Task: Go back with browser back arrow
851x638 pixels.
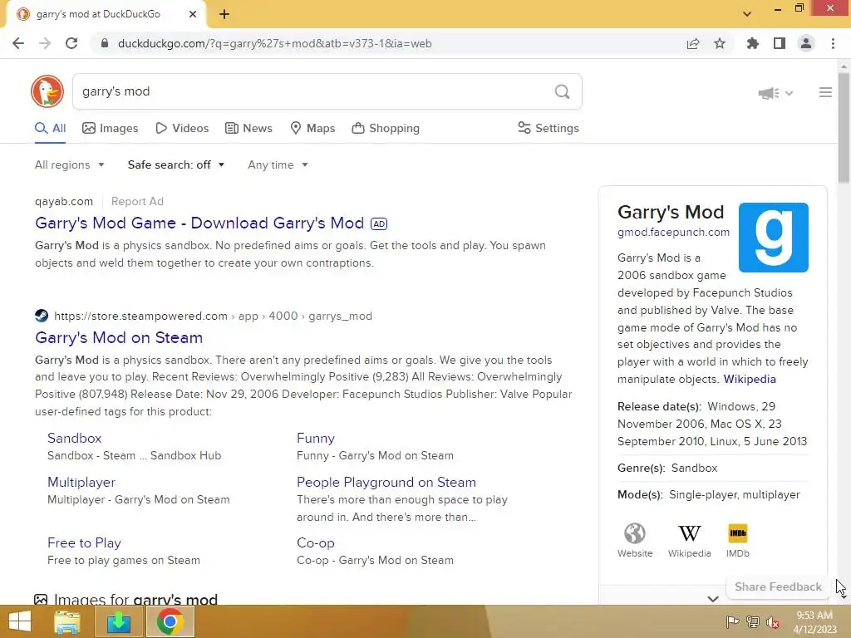Action: (18, 43)
